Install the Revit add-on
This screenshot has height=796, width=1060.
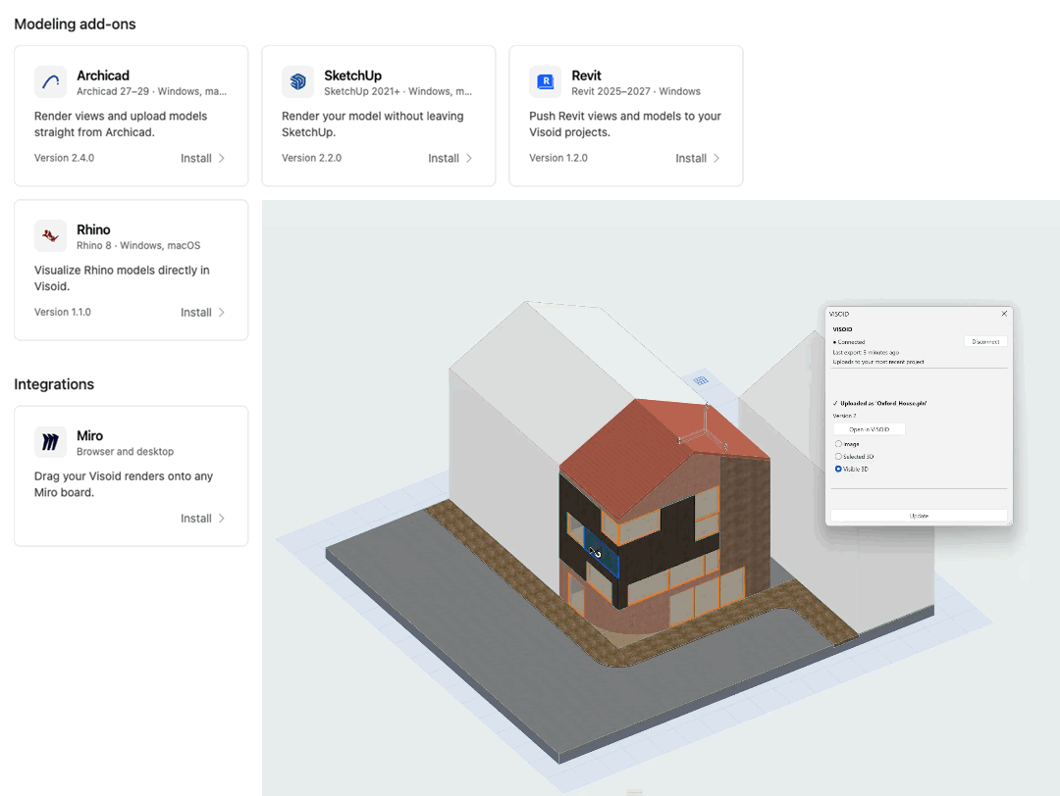[x=698, y=158]
